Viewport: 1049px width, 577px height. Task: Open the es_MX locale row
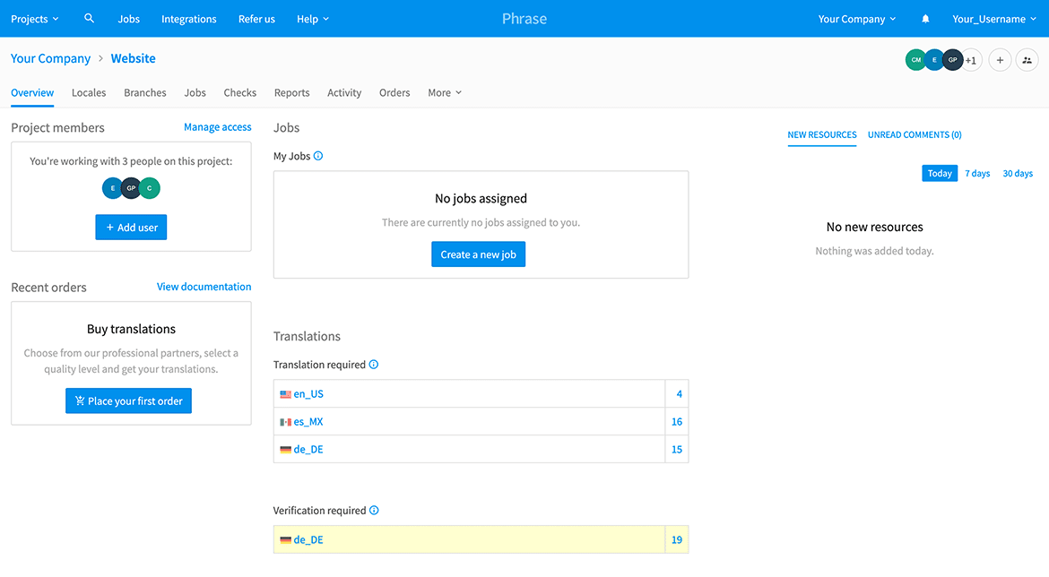click(x=308, y=422)
